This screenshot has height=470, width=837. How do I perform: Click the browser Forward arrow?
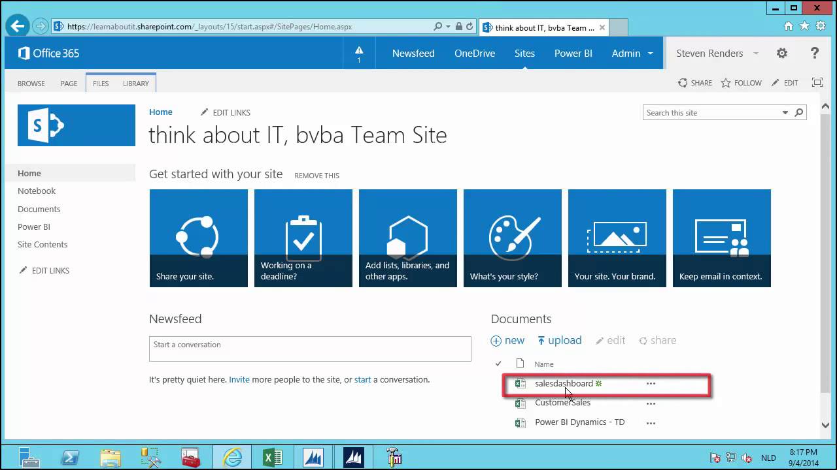coord(41,27)
